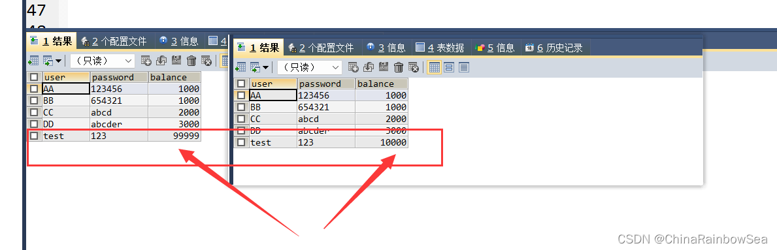This screenshot has width=777, height=250.
Task: Insert new row in right results window
Action: tap(354, 67)
